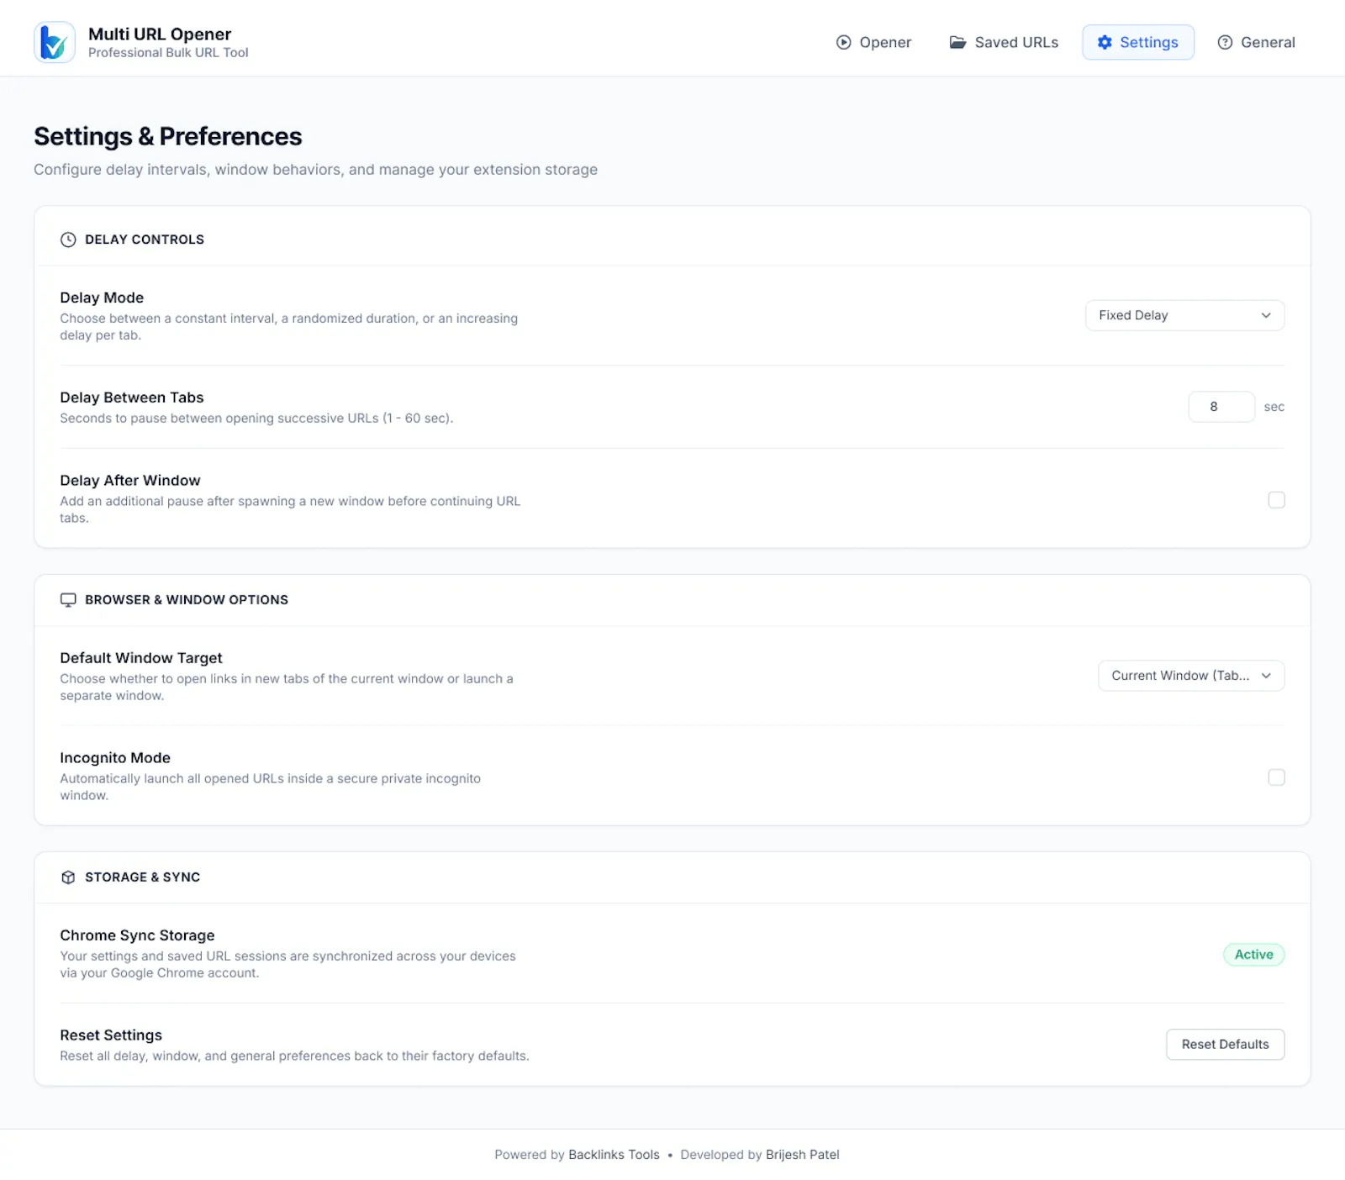Click the Active sync status badge
1345x1180 pixels.
click(1253, 955)
